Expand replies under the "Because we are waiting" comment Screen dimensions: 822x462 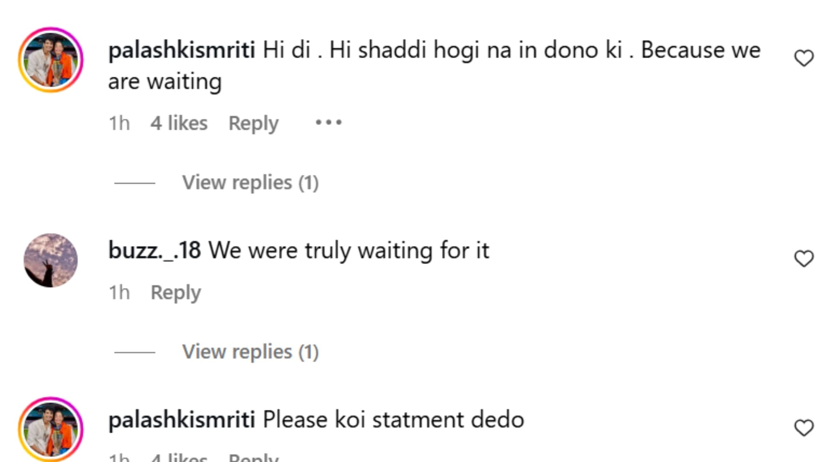click(250, 183)
